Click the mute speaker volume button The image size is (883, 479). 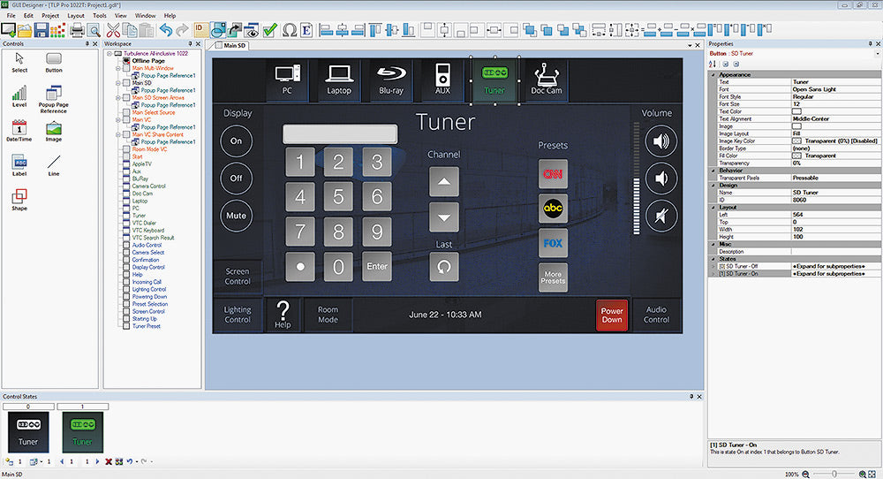[x=660, y=216]
